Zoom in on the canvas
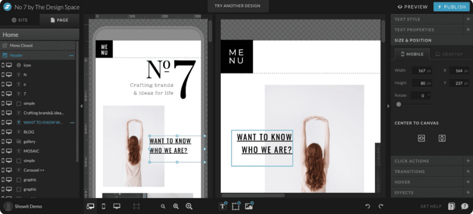Screen dimensions: 473x214 (x=189, y=206)
